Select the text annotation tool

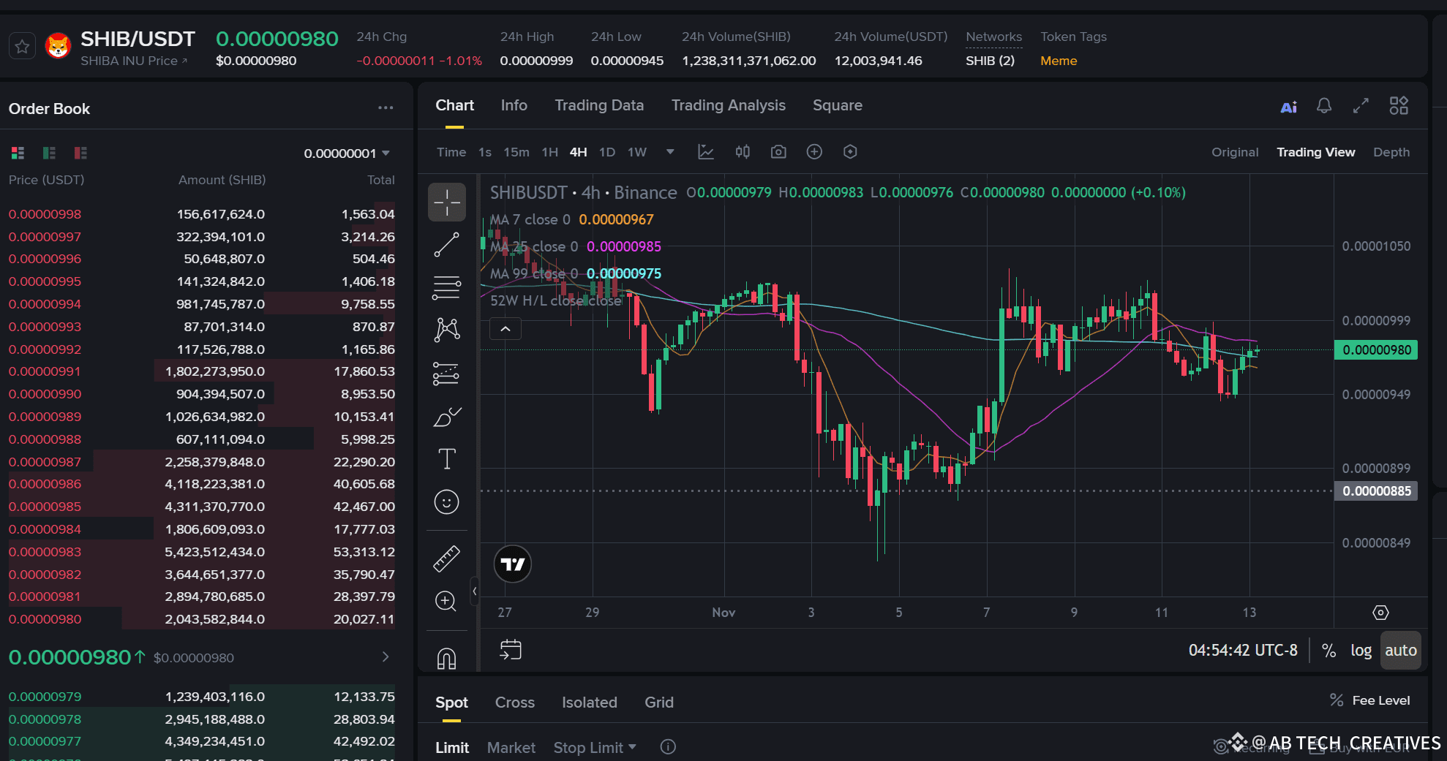click(x=446, y=459)
